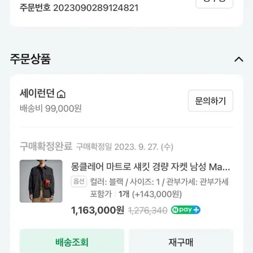Click the 배송비 99,000원 shipping fee text
The image size is (253, 253).
tap(51, 108)
